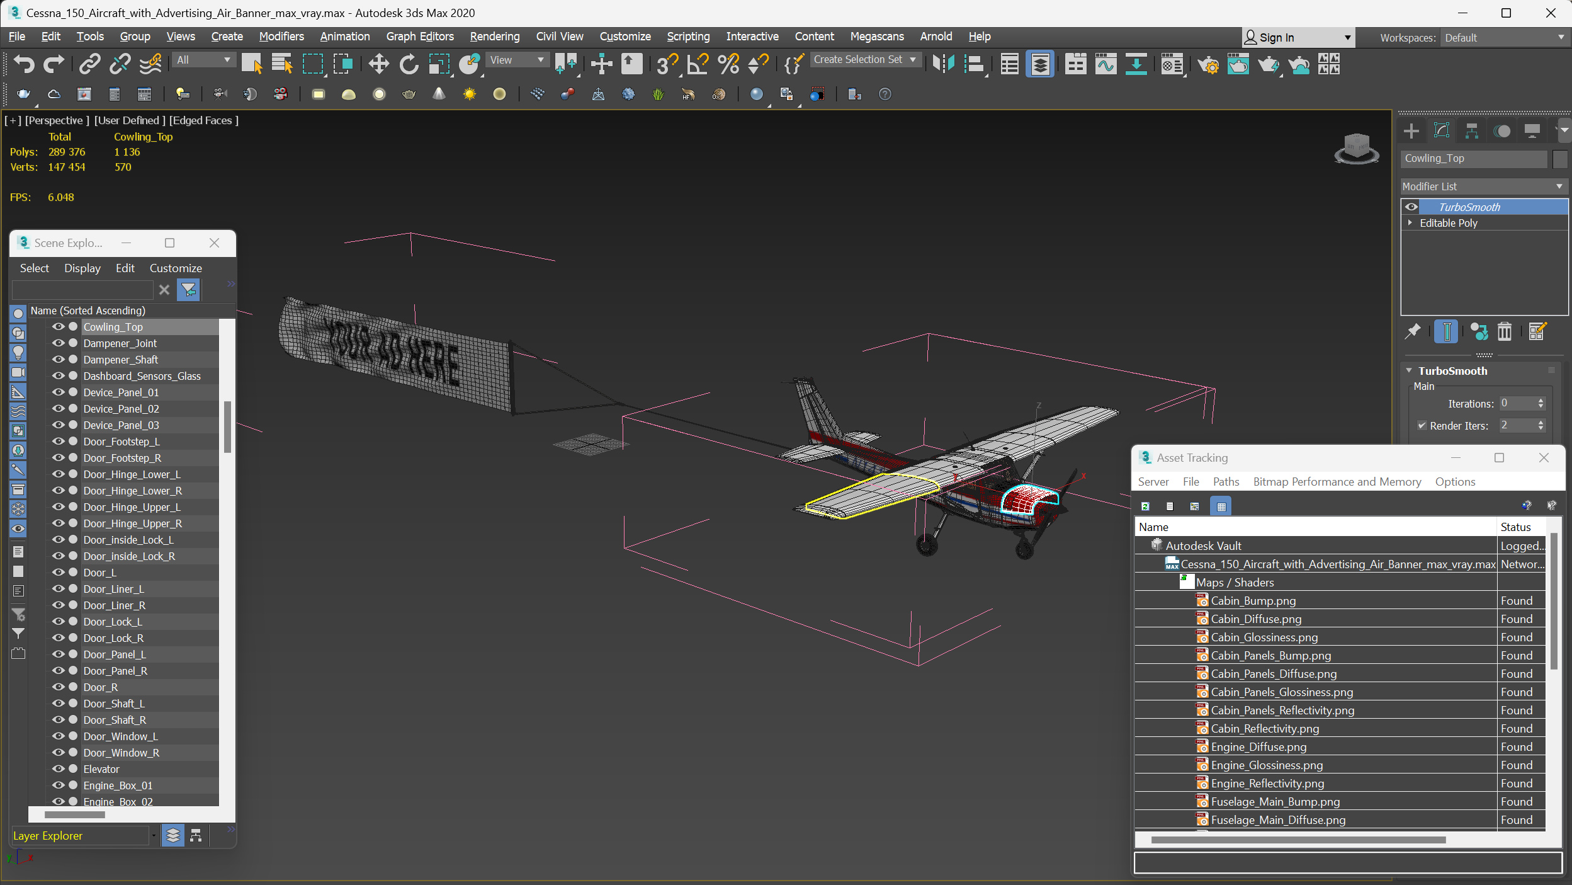Collapse the TurboSmooth rollout
1572x885 pixels.
[1409, 370]
